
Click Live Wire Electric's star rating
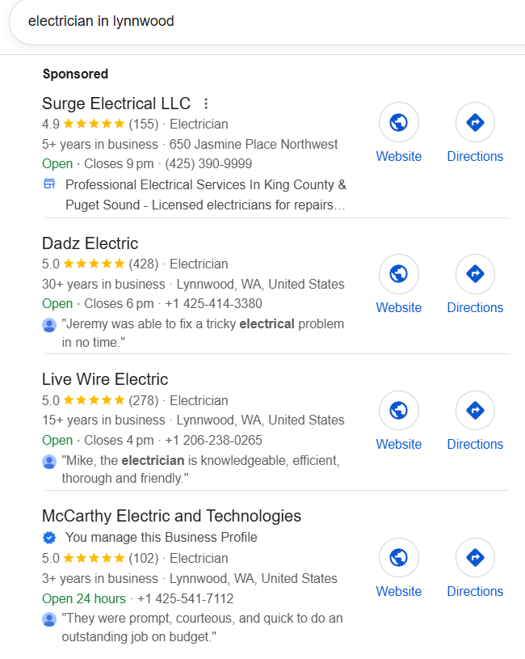point(94,400)
